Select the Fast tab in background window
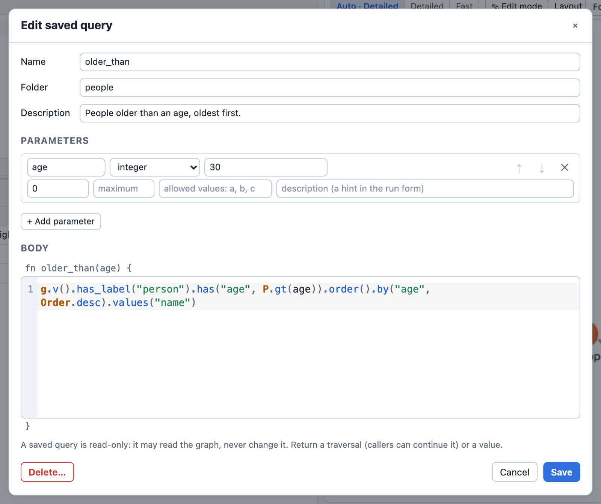601x504 pixels. point(464,5)
